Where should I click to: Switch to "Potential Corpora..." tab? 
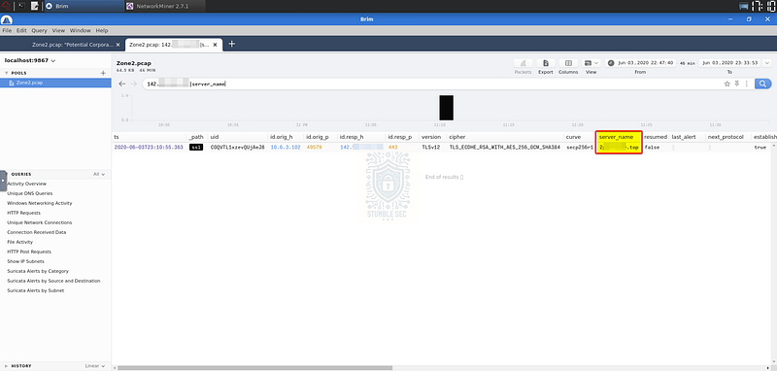[73, 44]
